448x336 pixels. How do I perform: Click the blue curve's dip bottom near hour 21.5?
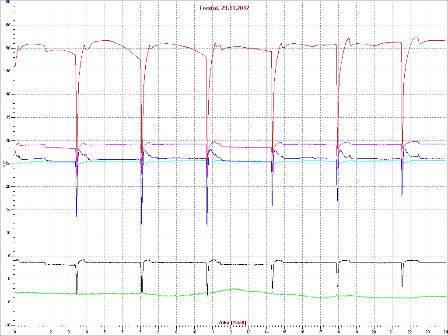coord(402,196)
